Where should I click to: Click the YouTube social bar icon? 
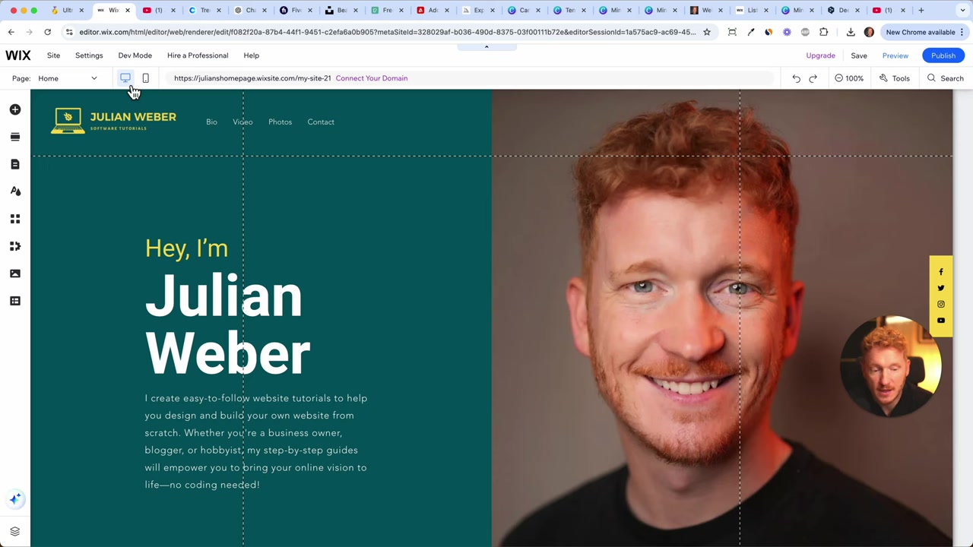click(941, 321)
